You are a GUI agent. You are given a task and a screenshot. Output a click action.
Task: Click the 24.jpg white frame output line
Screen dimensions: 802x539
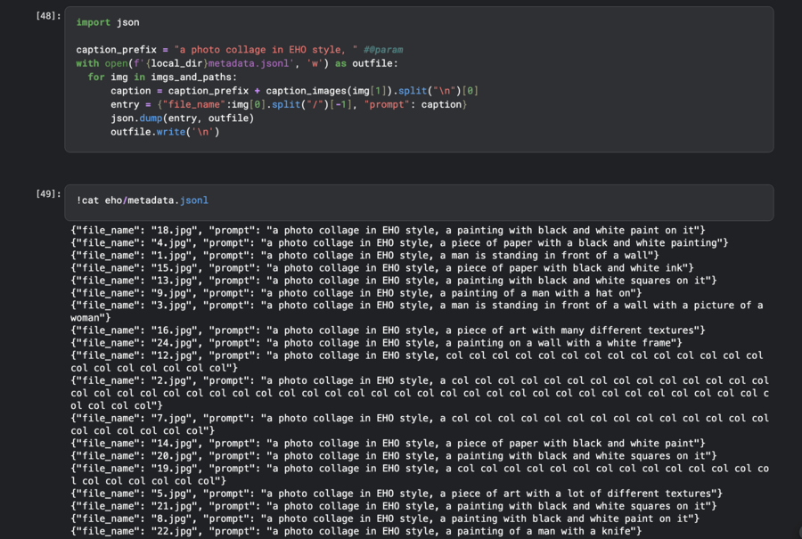click(x=376, y=343)
